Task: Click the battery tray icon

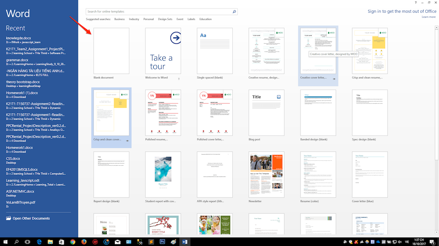Action: pos(389,242)
